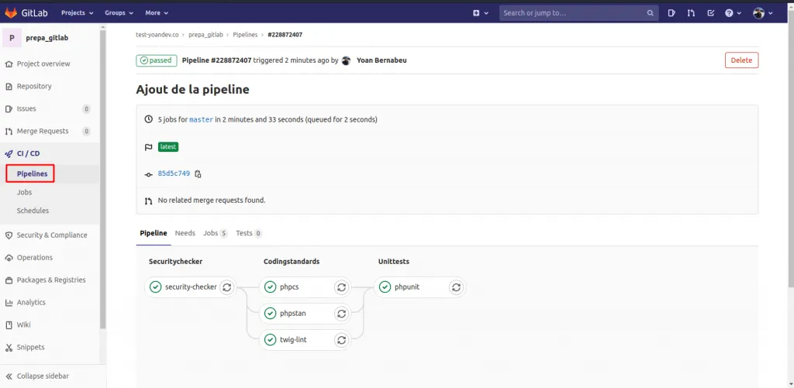The height and width of the screenshot is (388, 794).
Task: Open the Help dropdown menu
Action: pyautogui.click(x=733, y=13)
